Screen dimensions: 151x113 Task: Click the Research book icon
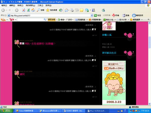(93, 10)
